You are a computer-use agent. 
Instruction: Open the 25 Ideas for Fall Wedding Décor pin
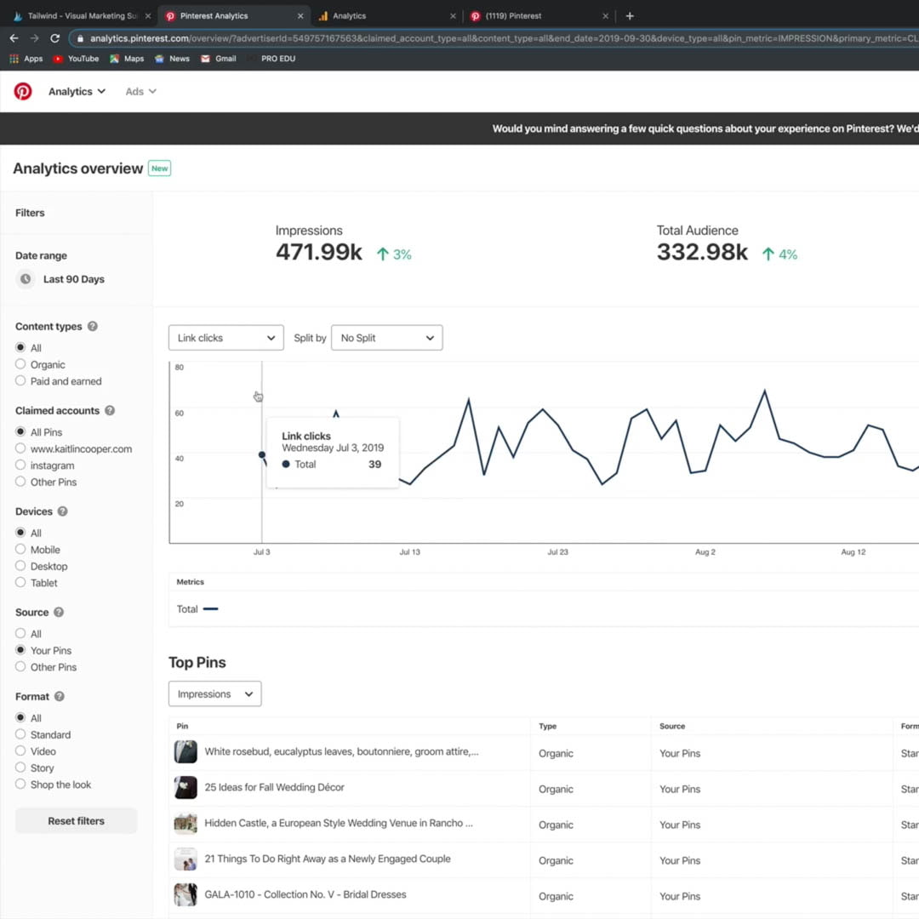pyautogui.click(x=274, y=788)
